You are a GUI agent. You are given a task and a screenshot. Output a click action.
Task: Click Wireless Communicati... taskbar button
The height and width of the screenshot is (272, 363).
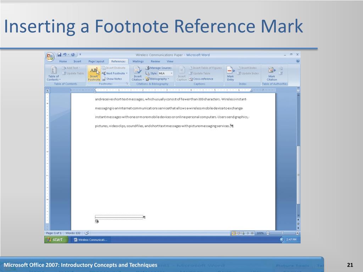pyautogui.click(x=90, y=240)
